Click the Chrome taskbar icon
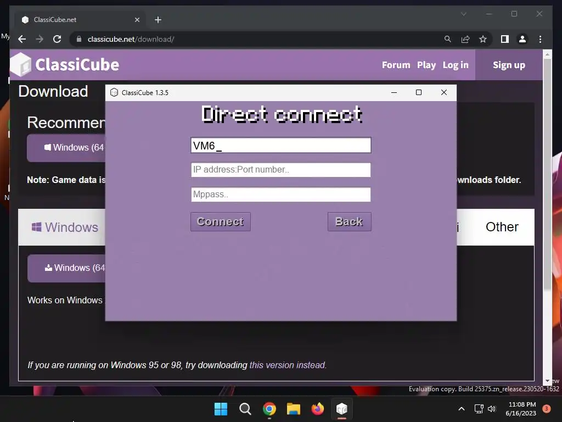 [269, 409]
